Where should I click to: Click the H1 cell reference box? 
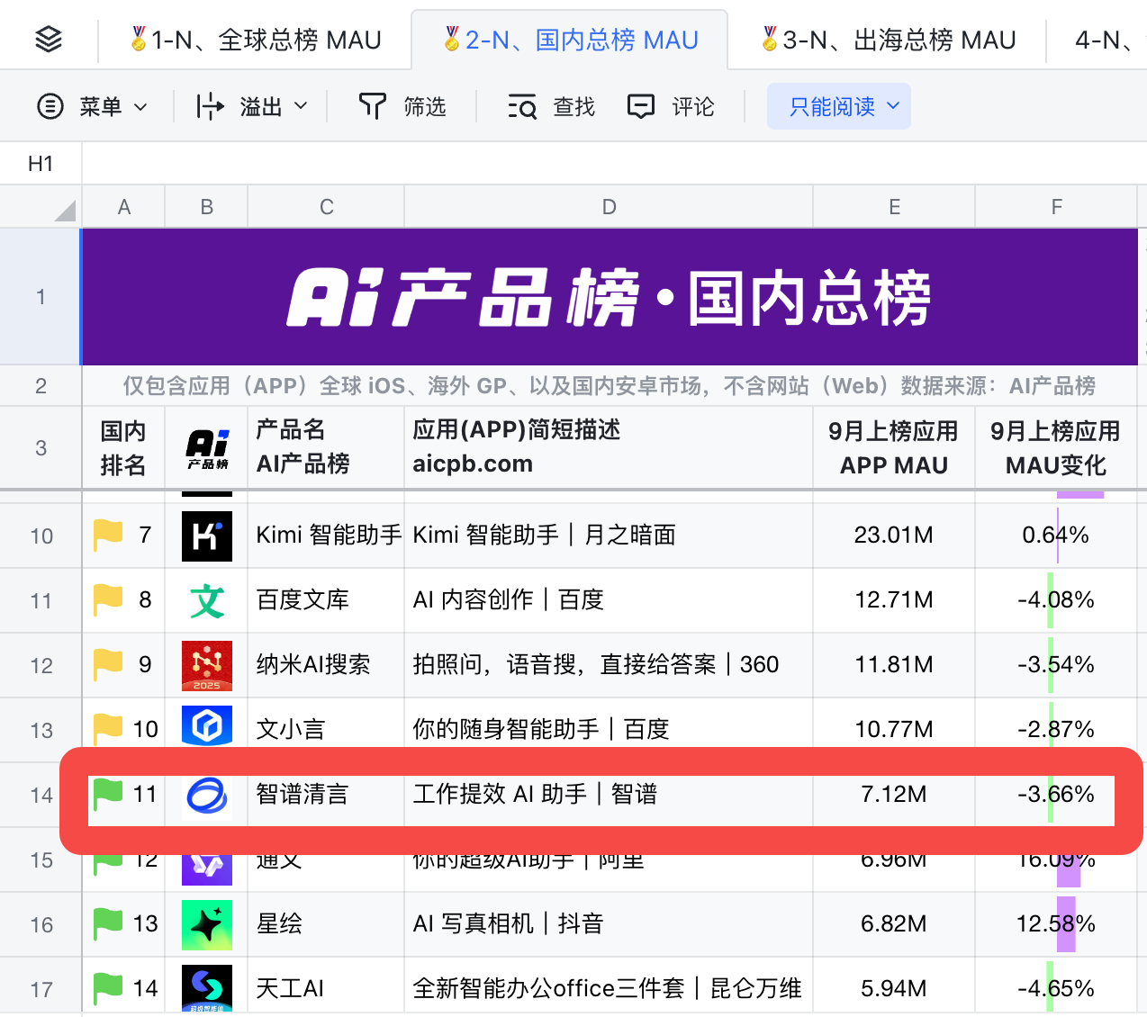(x=41, y=164)
